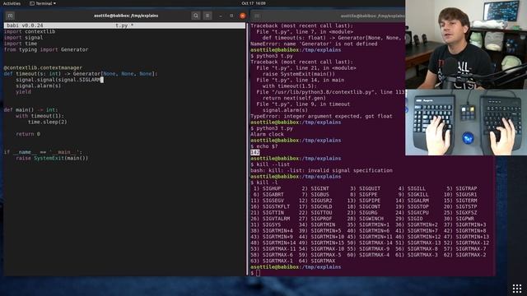Open the hamburger menu in left terminal header
This screenshot has width=527, height=296.
(208, 16)
